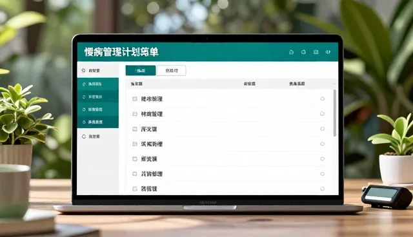The width and height of the screenshot is (413, 237).
Task: Select the first teal sidebar menu item
Action: (98, 84)
